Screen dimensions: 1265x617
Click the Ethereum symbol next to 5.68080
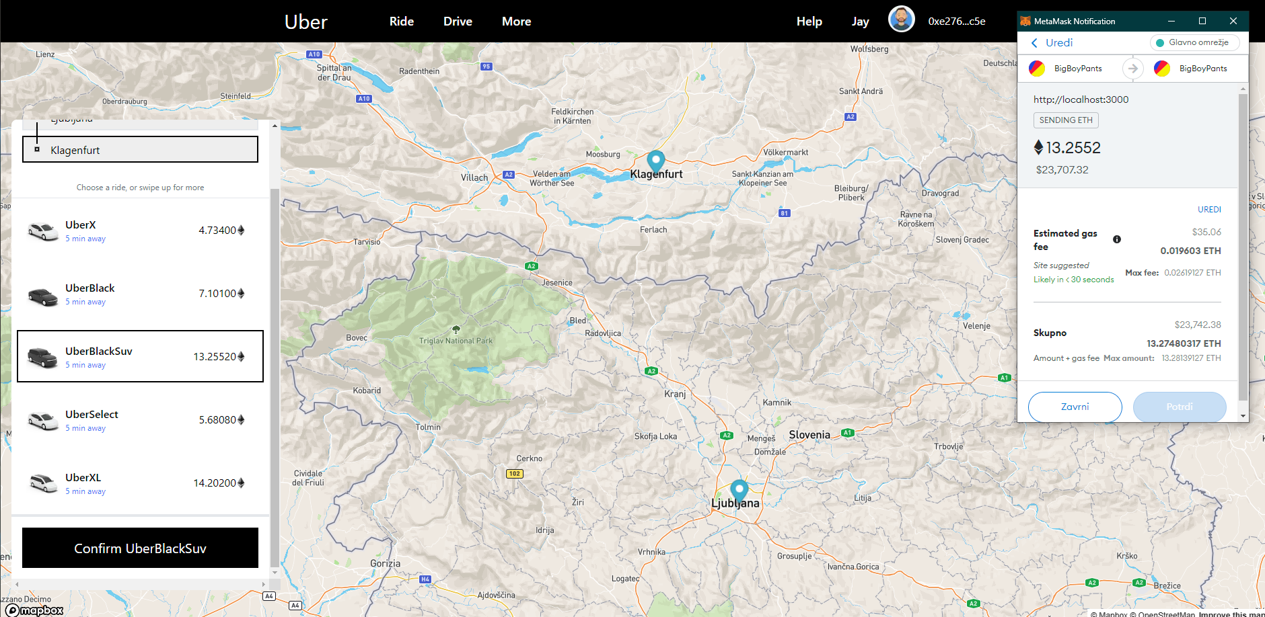coord(241,419)
